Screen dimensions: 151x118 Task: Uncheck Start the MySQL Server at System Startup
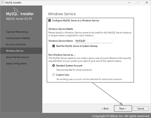(54, 46)
